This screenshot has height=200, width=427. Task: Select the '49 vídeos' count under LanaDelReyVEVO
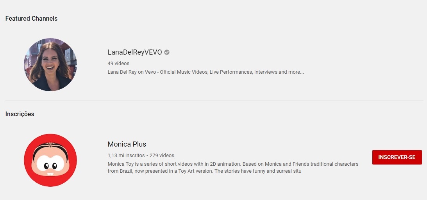point(118,63)
